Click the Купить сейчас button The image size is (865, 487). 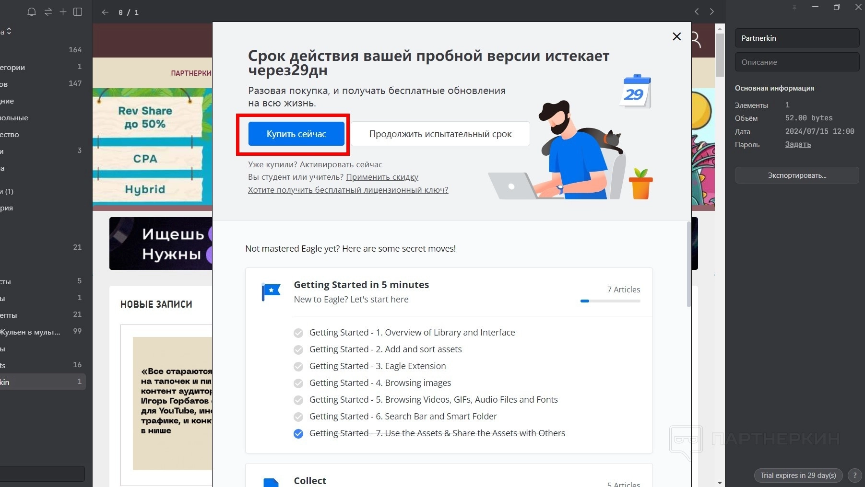point(296,134)
